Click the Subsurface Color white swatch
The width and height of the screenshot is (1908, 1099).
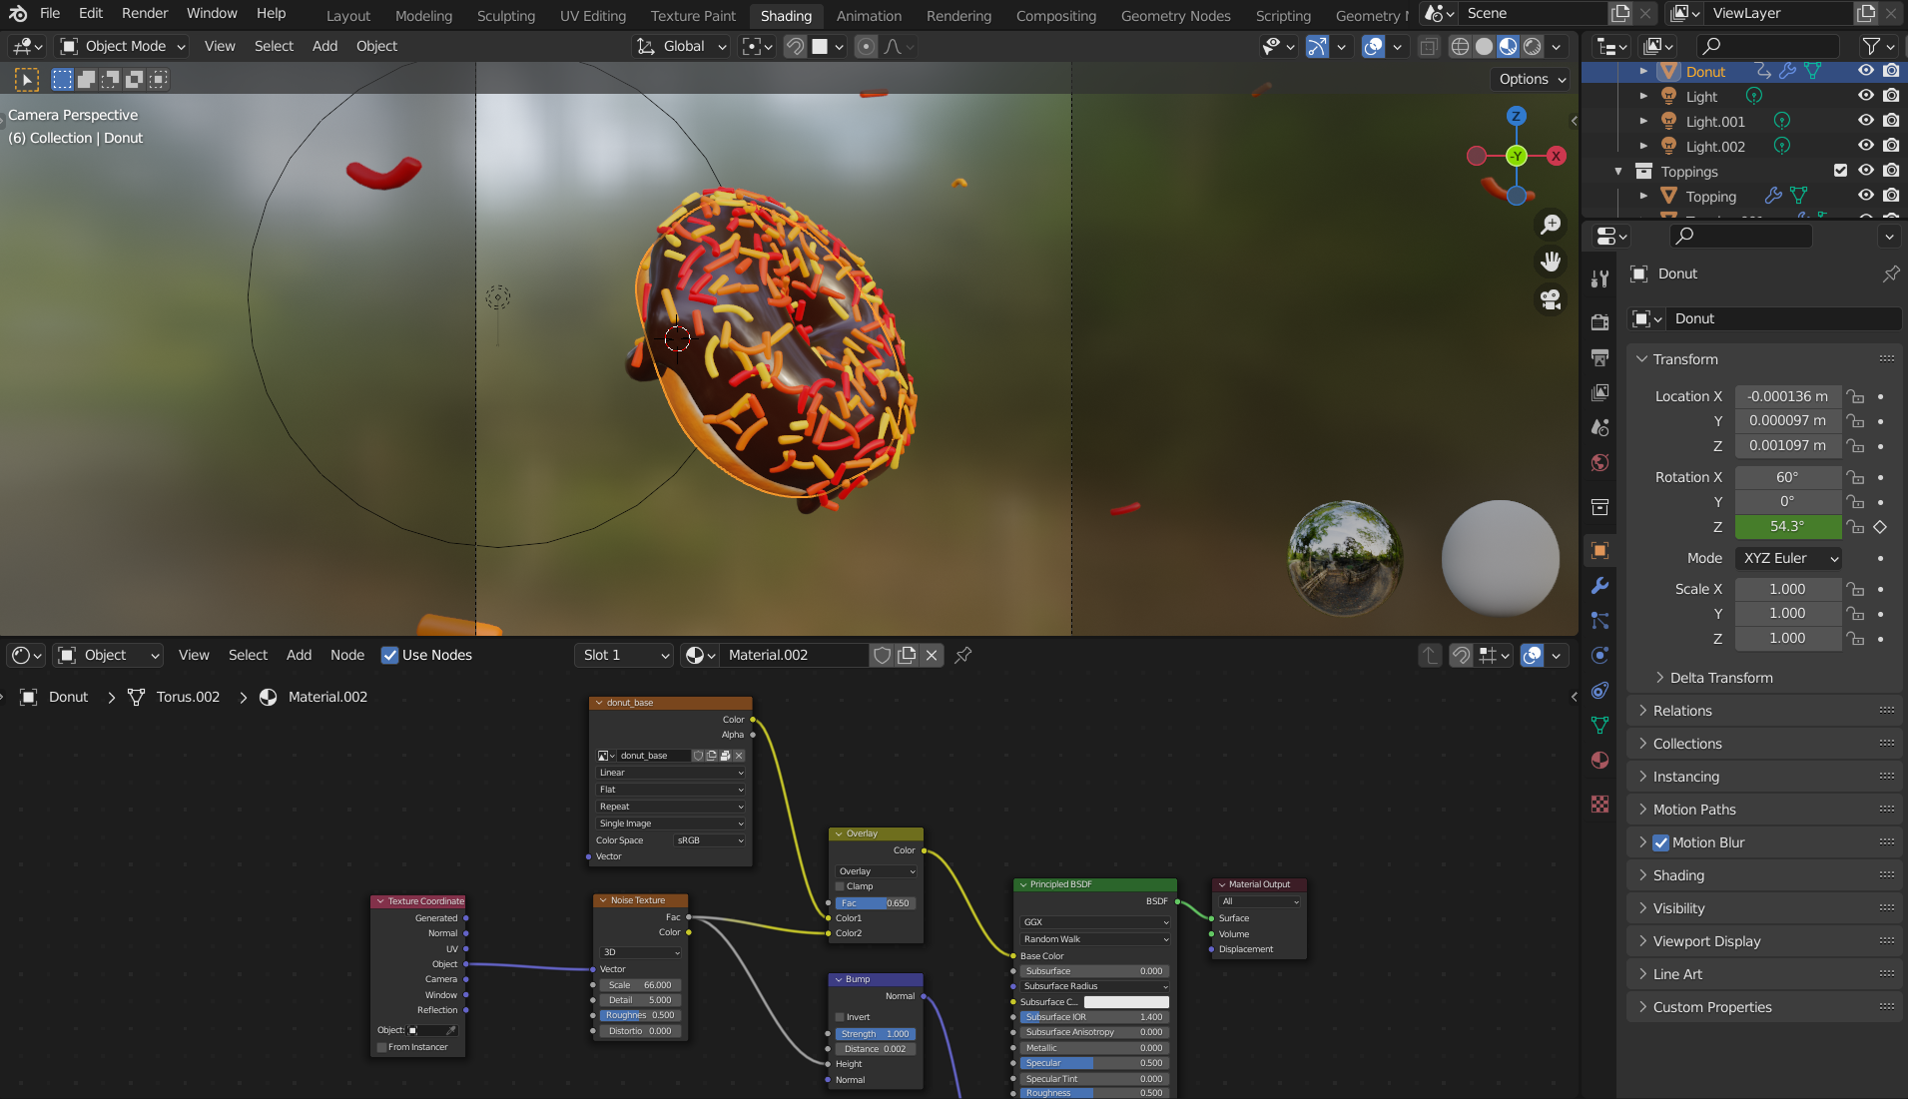click(1126, 1002)
